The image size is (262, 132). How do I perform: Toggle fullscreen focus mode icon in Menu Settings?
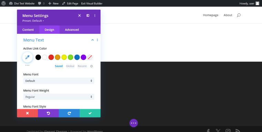[80, 16]
